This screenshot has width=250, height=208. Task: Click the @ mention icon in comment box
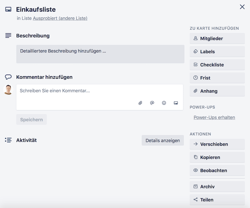tap(152, 103)
